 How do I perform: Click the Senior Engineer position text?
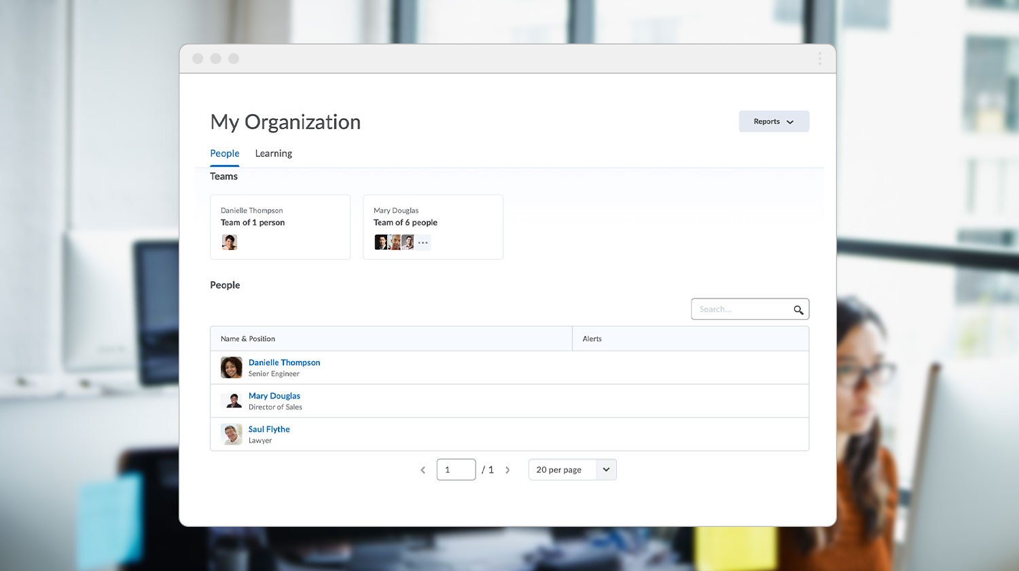click(274, 374)
